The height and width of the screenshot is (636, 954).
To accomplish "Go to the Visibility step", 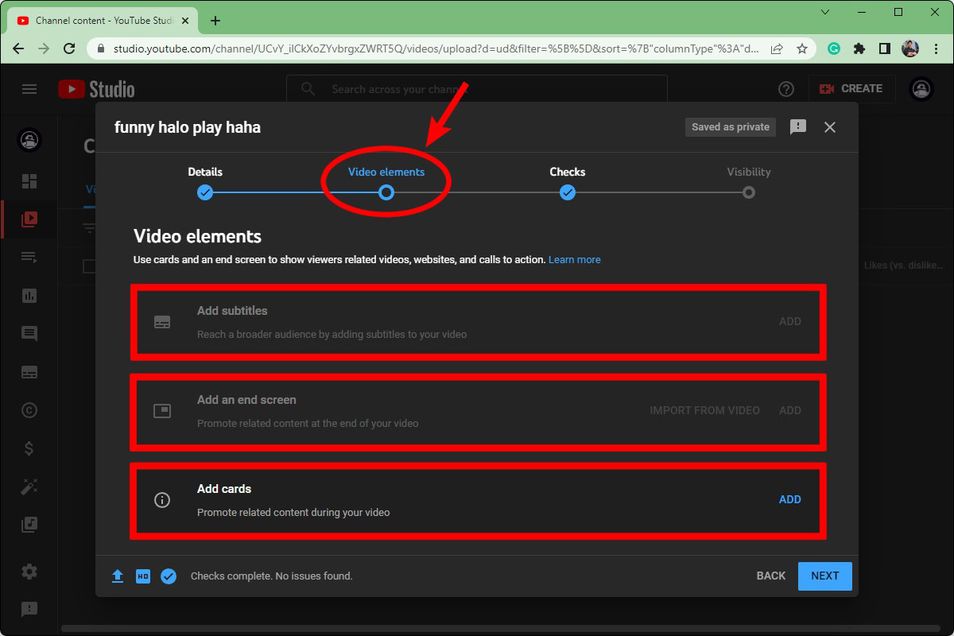I will click(748, 192).
